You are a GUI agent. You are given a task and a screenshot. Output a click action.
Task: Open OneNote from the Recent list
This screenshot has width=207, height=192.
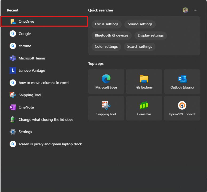click(x=26, y=107)
